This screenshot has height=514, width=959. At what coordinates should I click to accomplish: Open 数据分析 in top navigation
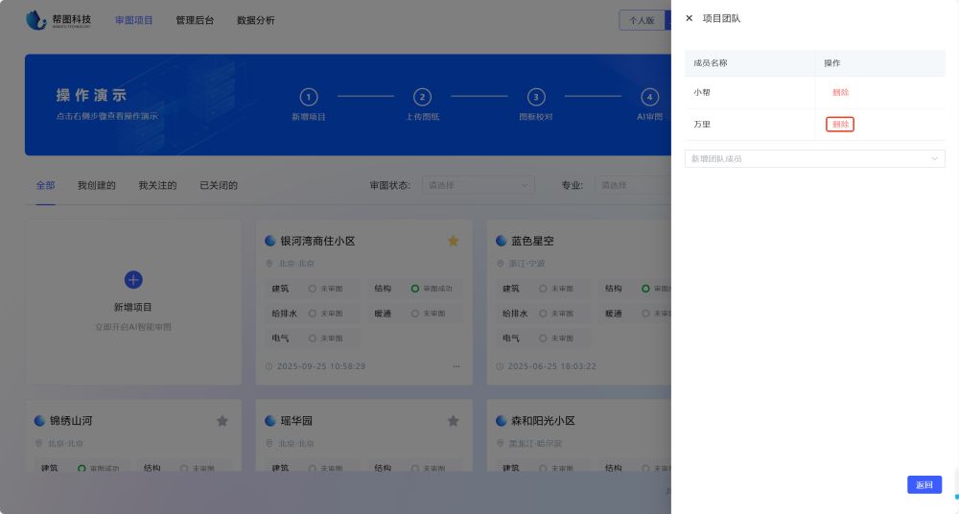point(255,20)
